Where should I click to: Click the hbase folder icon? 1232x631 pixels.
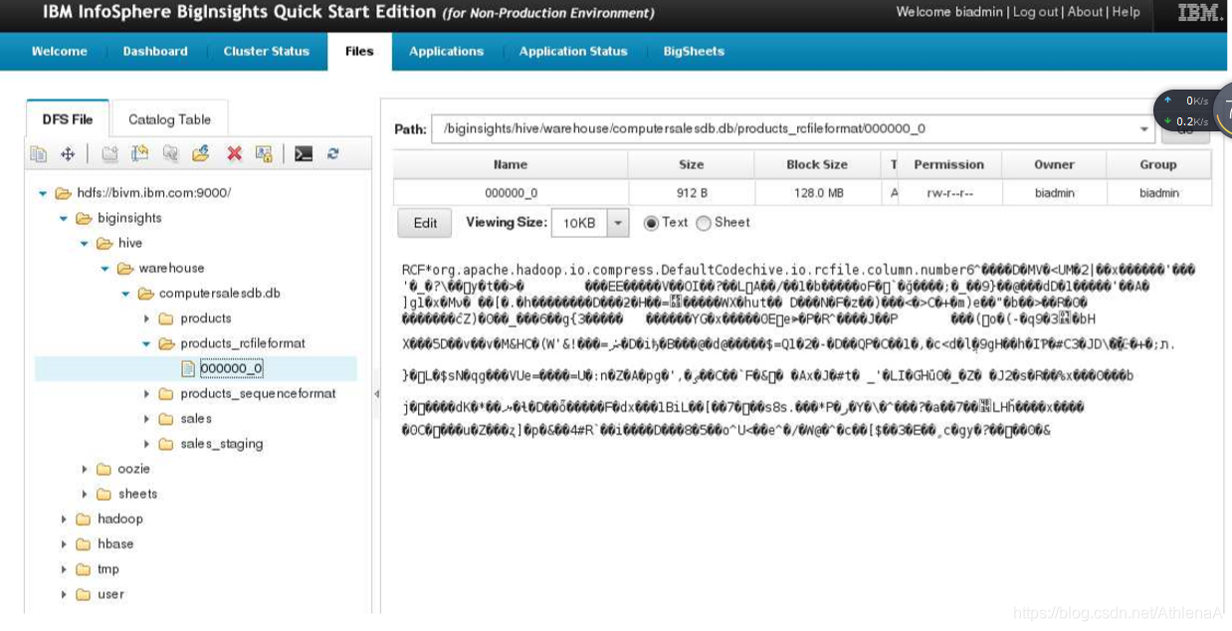[84, 543]
